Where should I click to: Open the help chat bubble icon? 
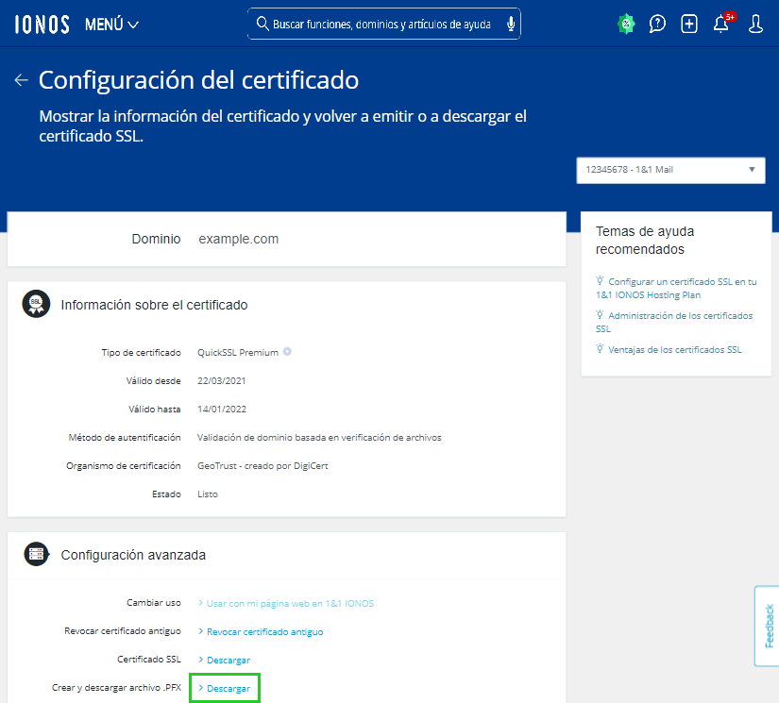click(657, 24)
